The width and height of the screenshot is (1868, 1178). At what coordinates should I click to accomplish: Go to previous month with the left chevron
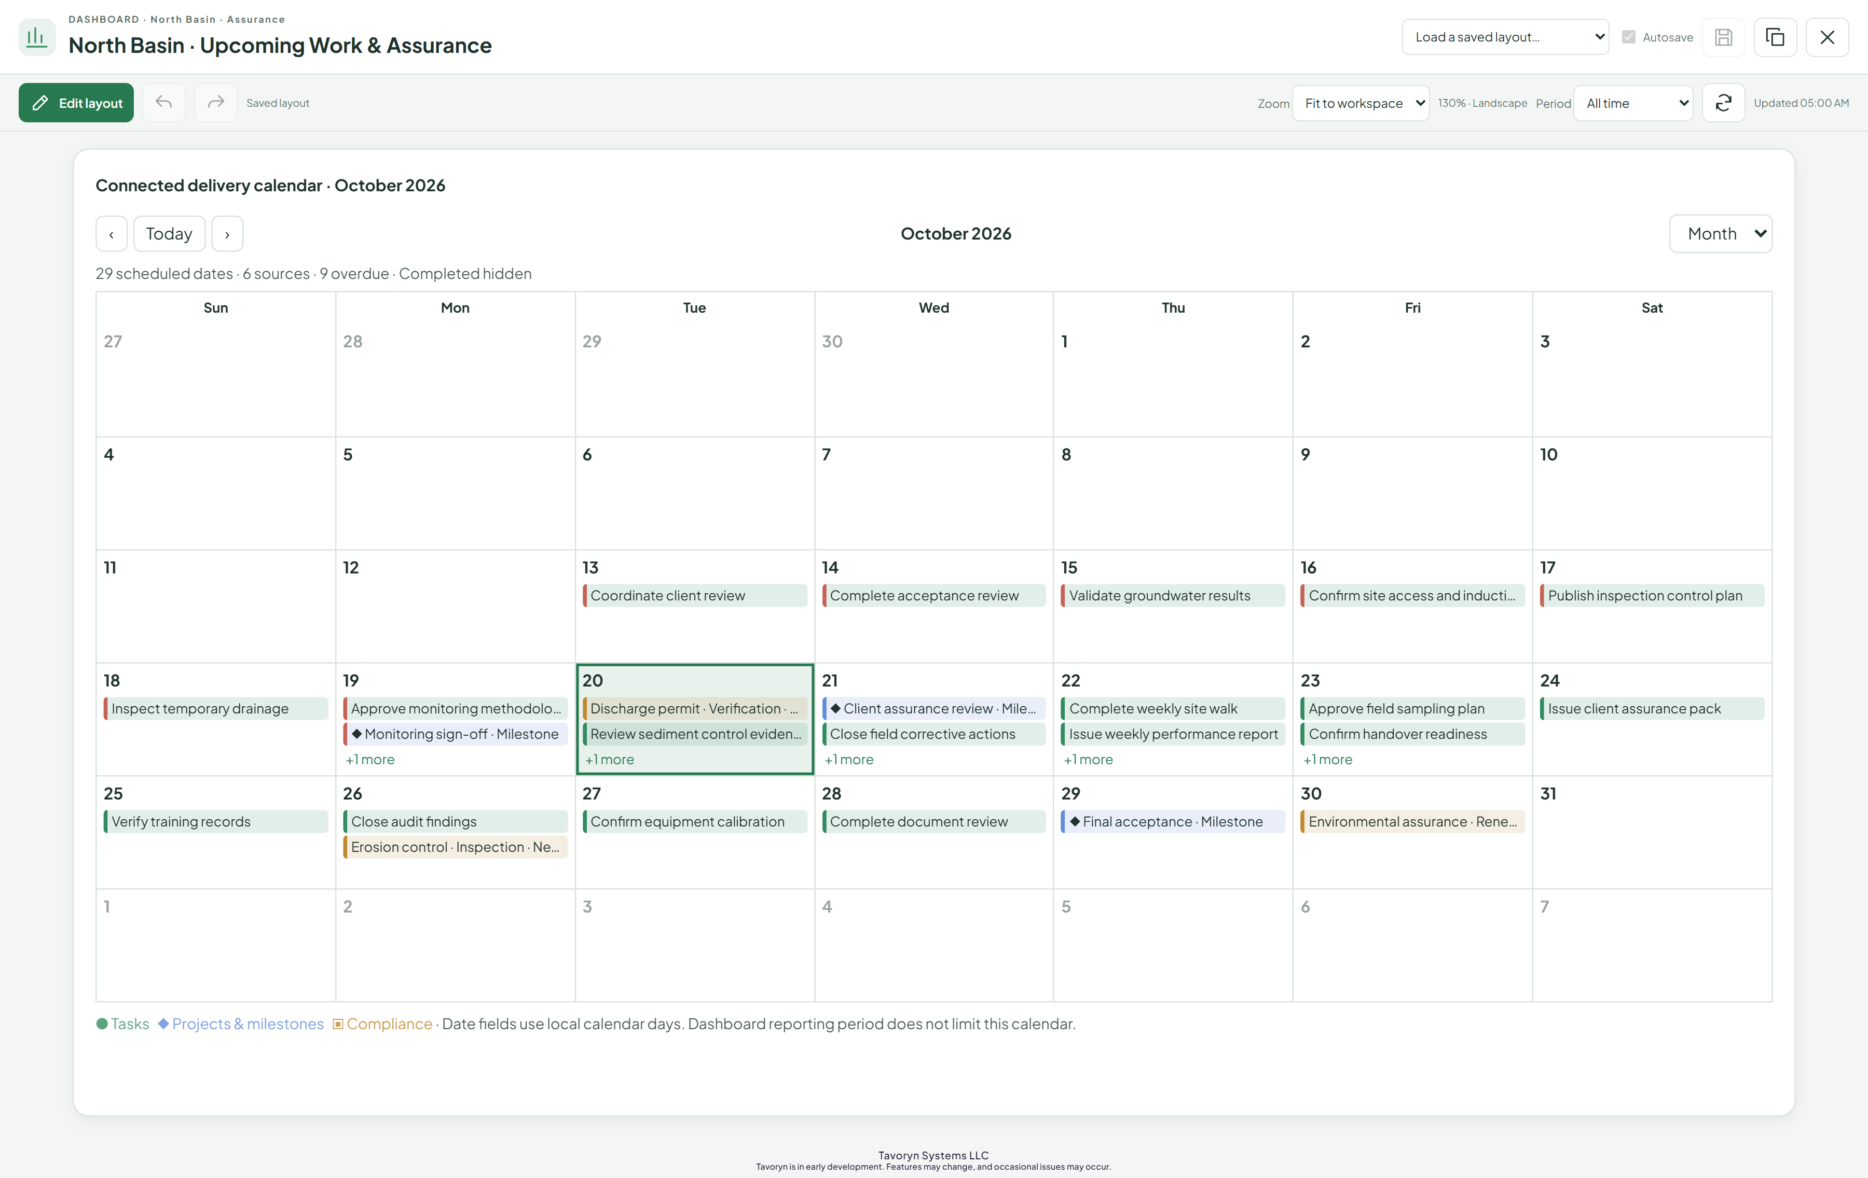coord(112,234)
